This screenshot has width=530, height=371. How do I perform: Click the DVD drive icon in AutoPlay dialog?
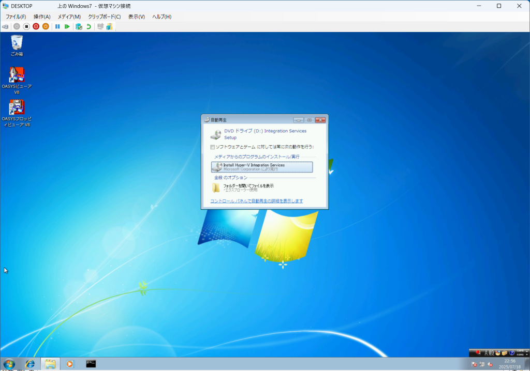[x=216, y=134]
